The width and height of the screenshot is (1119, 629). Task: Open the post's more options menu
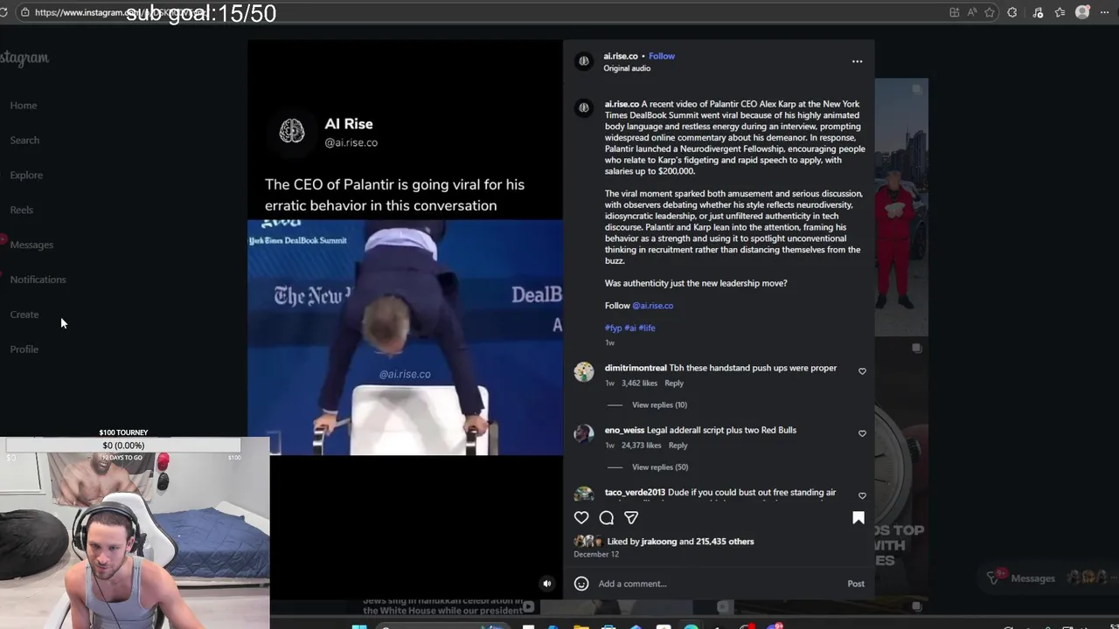(x=857, y=61)
